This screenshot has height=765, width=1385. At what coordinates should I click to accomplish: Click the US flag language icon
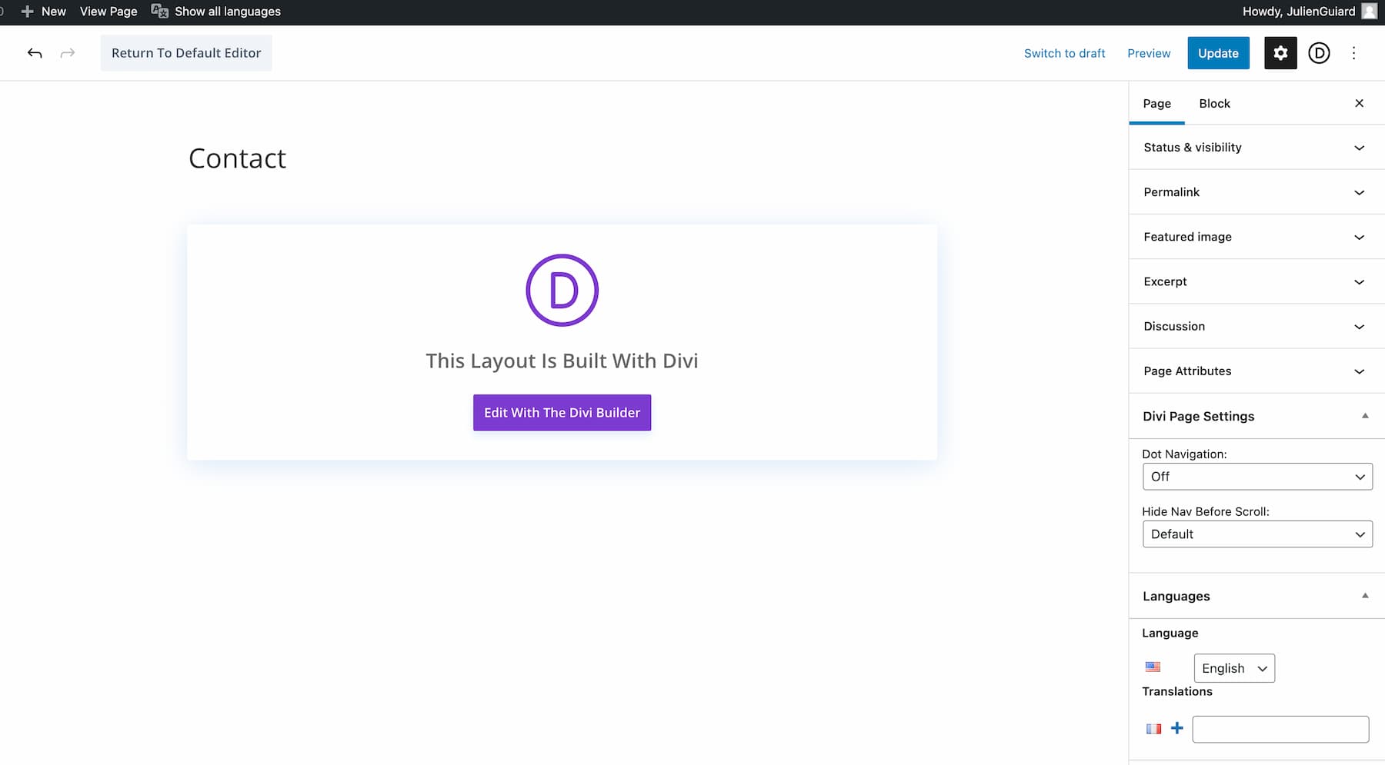pos(1153,667)
